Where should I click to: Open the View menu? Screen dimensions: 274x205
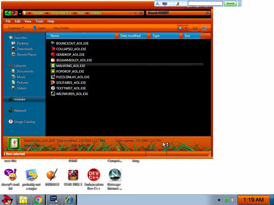(x=28, y=21)
